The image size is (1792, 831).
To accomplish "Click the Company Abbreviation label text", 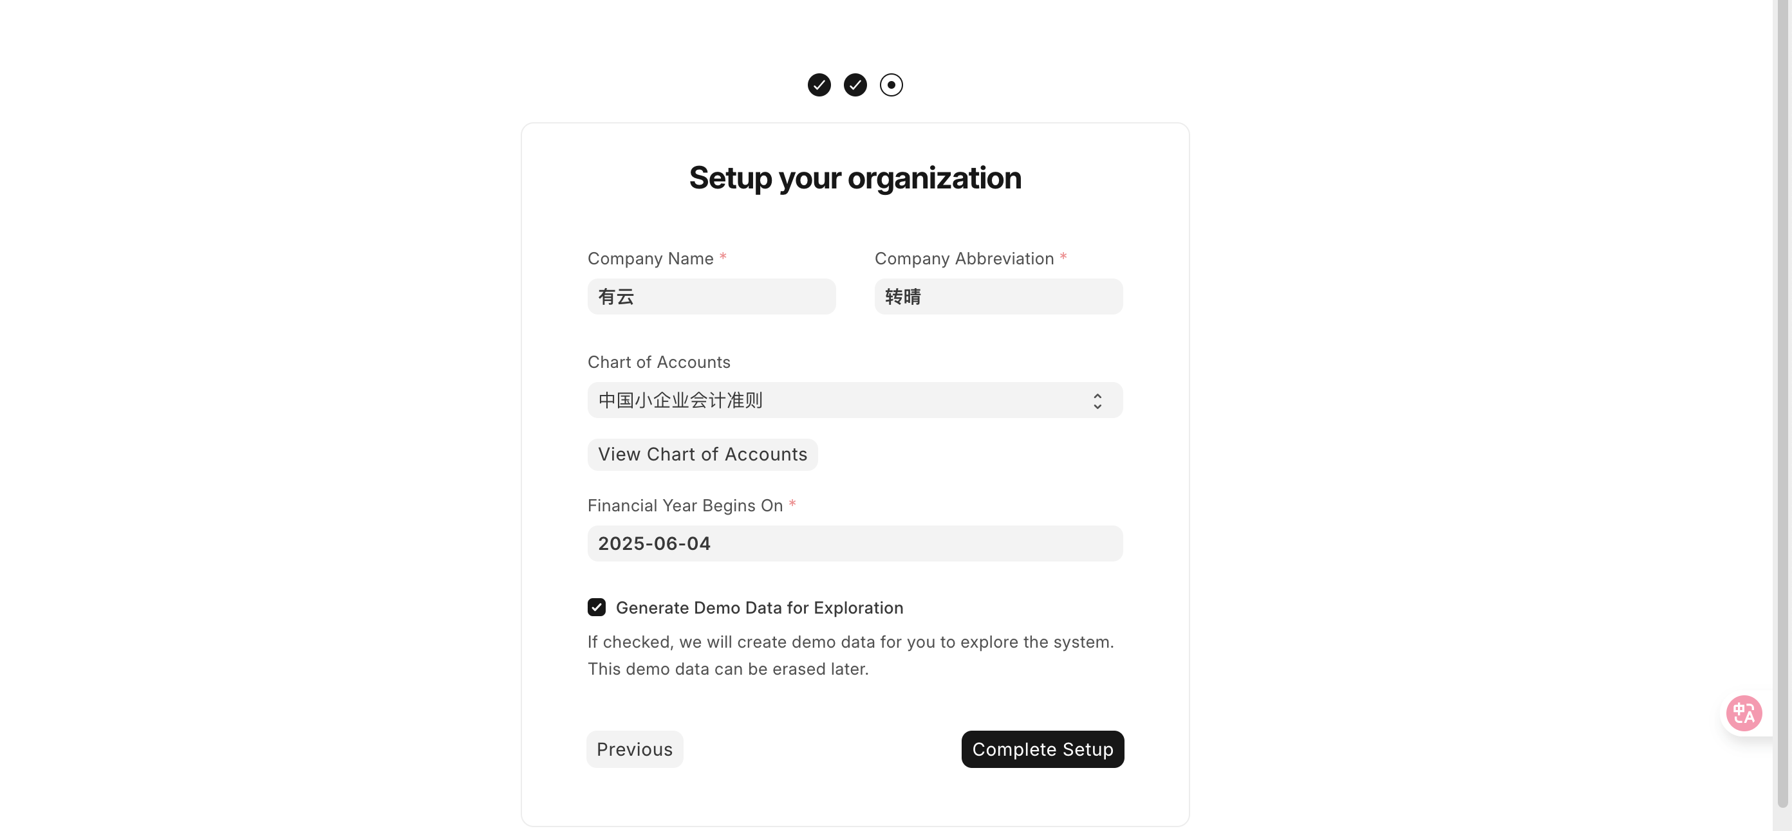I will [x=964, y=259].
